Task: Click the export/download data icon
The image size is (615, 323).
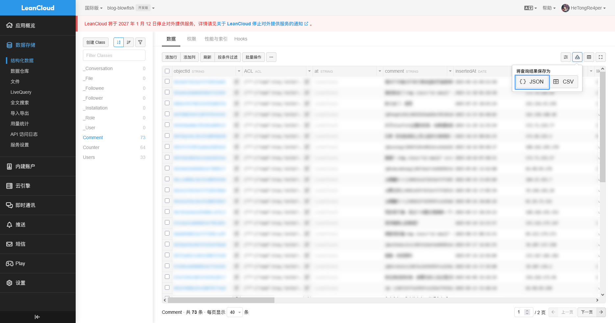Action: click(x=577, y=57)
